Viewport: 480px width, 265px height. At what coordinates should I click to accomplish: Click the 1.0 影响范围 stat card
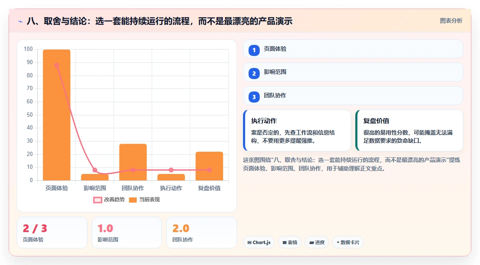[127, 233]
